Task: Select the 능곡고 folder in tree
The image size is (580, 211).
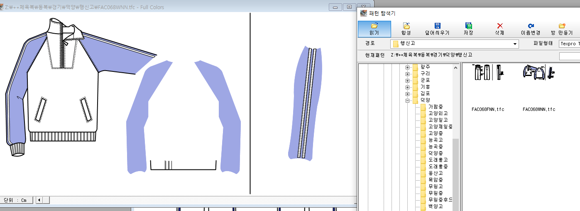Action: click(436, 140)
